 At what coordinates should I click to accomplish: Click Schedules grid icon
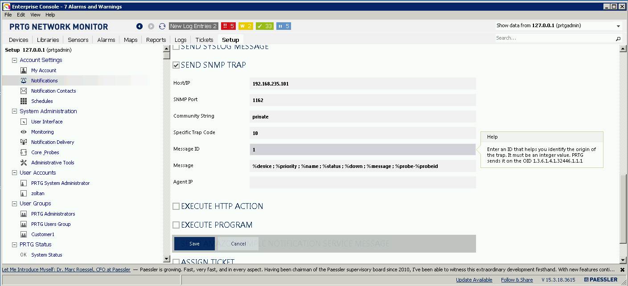(x=24, y=101)
